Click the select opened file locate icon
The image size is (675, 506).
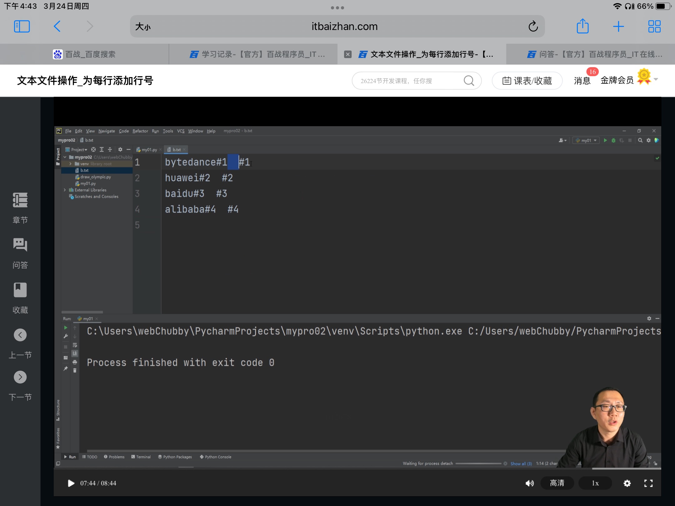93,150
